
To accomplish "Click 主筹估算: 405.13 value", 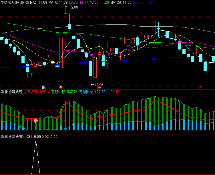I will click(x=37, y=92).
